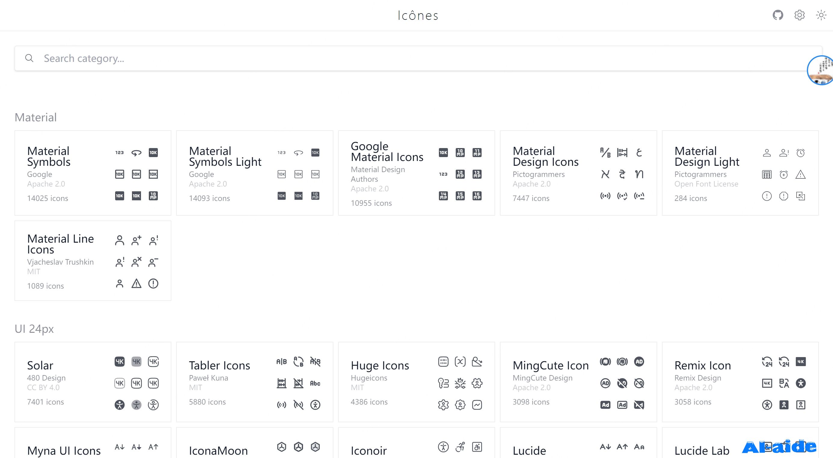This screenshot has height=458, width=833.
Task: Open the Material Symbols collection
Action: [93, 173]
